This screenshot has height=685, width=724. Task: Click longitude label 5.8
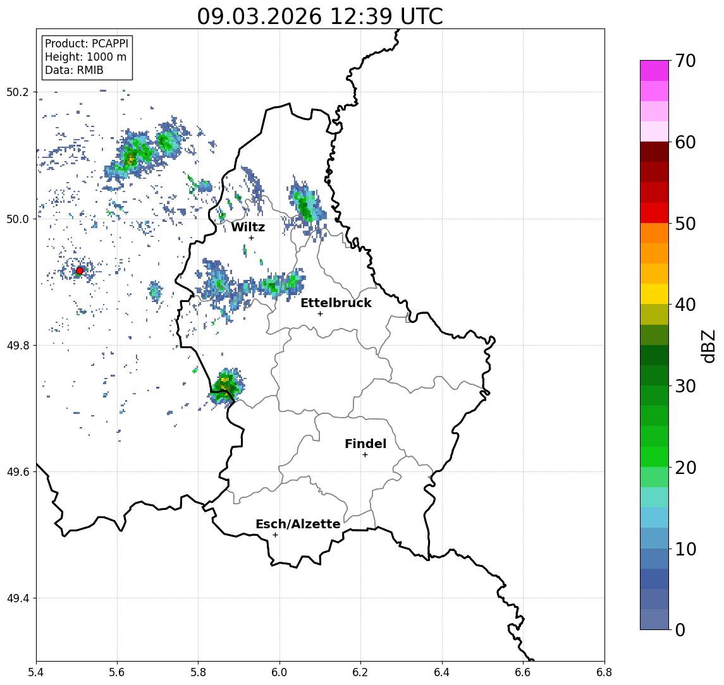point(198,672)
